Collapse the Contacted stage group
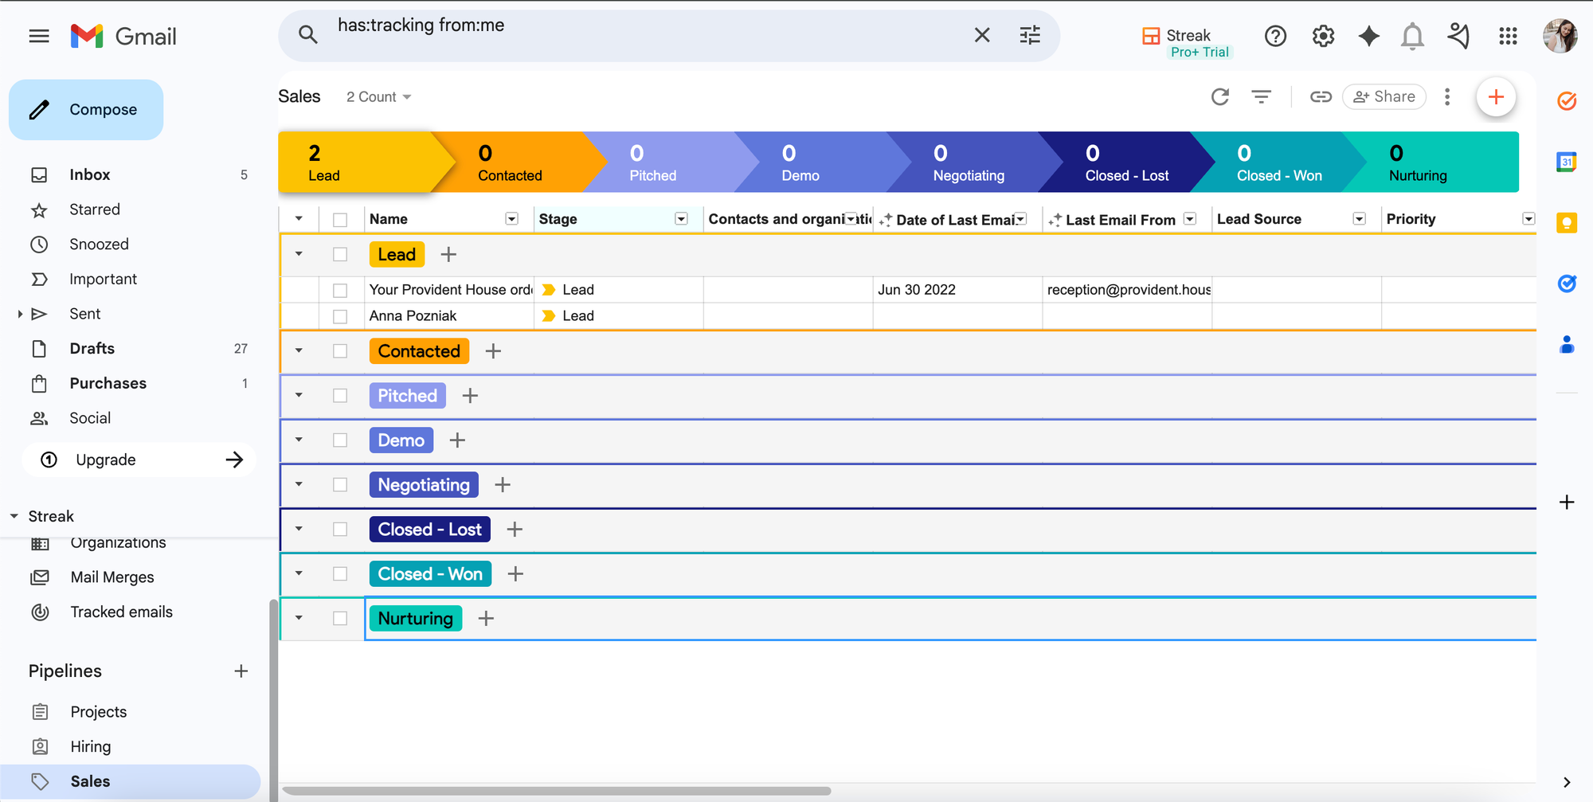The width and height of the screenshot is (1593, 802). click(x=299, y=350)
